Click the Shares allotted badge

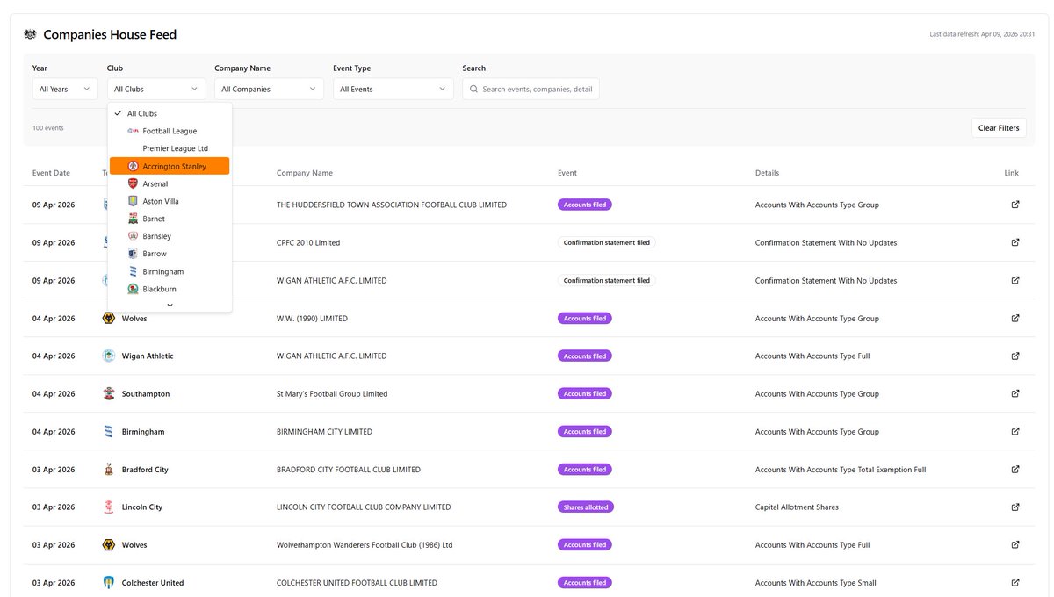tap(585, 507)
